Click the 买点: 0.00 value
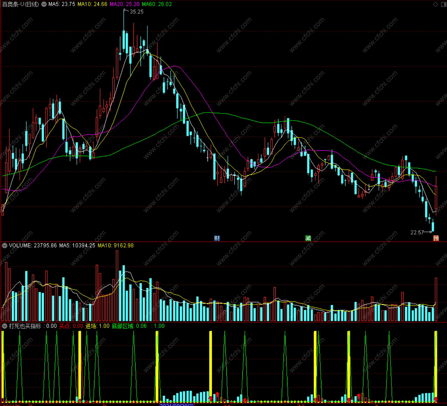 coord(71,326)
